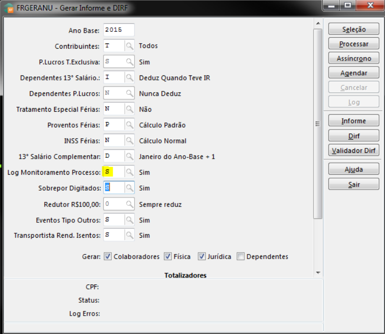Click the Processar button

click(x=354, y=44)
